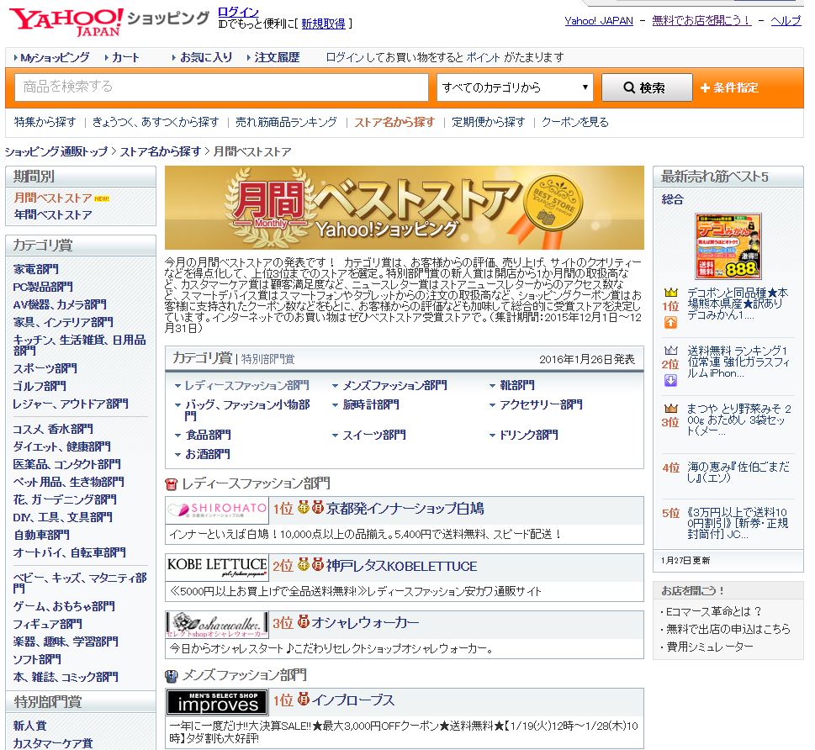Viewport: 815px width, 750px height.
Task: Open 年間ベストストア in sidebar
Action: [x=53, y=214]
